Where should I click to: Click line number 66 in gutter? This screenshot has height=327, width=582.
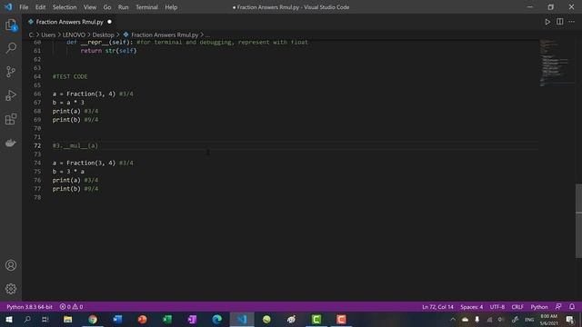click(37, 94)
